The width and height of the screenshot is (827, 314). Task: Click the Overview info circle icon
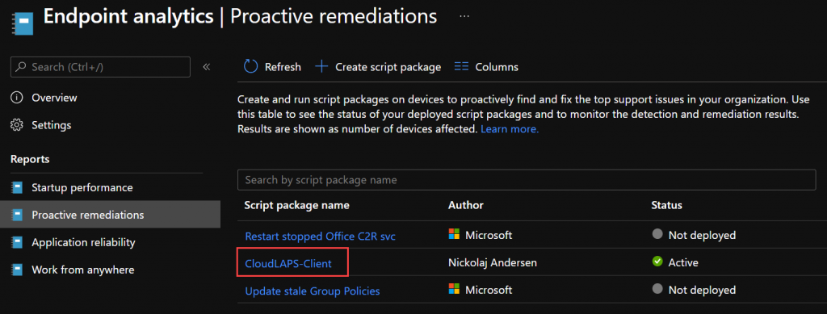(17, 98)
